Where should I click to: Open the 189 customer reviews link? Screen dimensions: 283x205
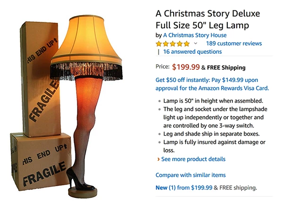[234, 43]
